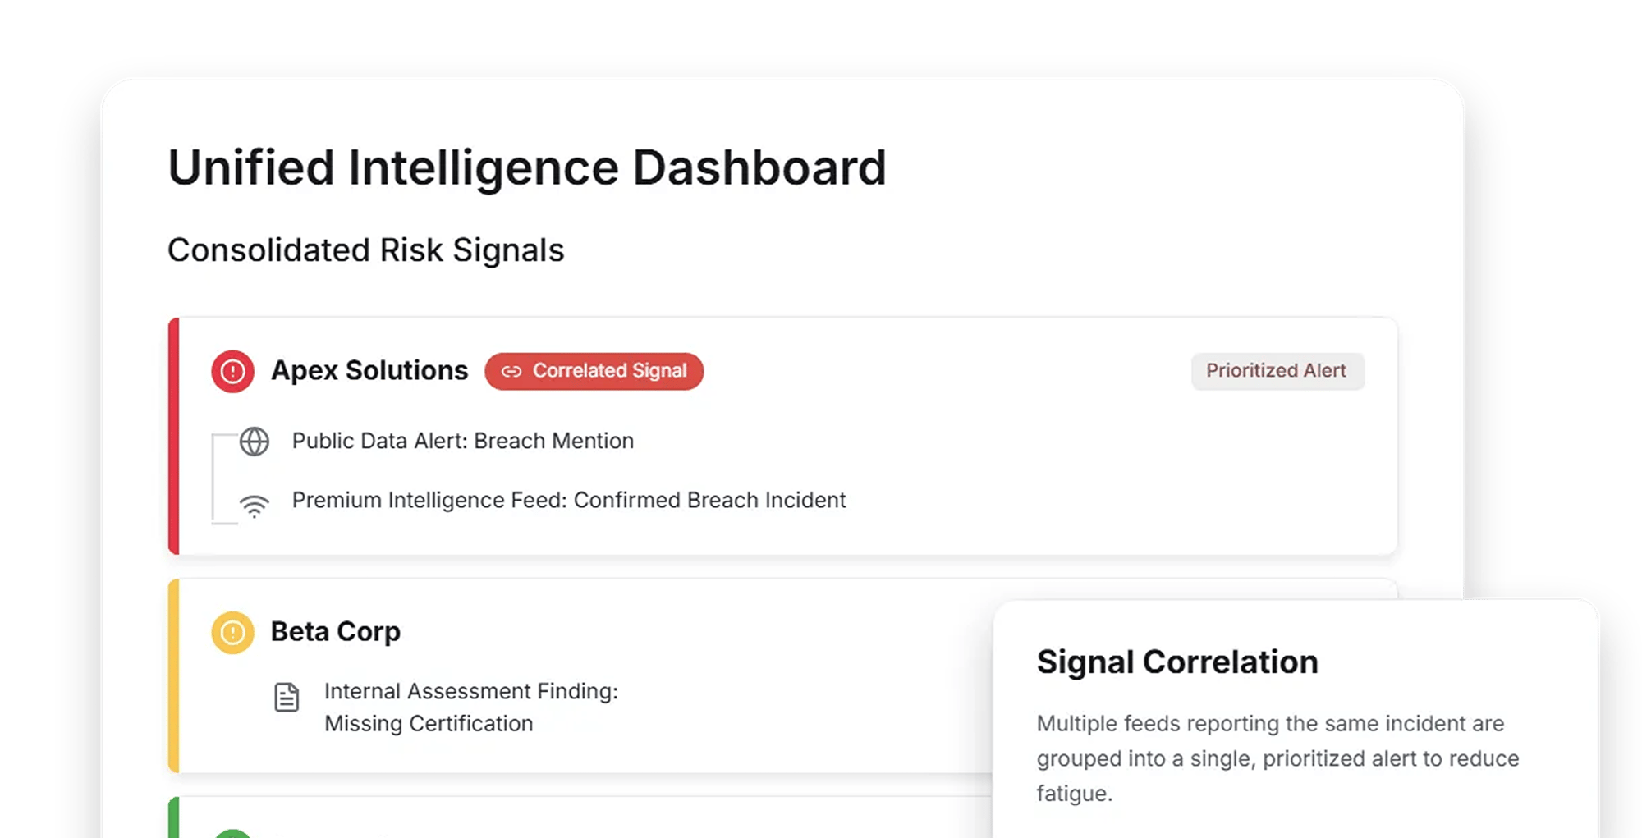Open the Beta Corp company name
The height and width of the screenshot is (838, 1642).
(x=336, y=632)
